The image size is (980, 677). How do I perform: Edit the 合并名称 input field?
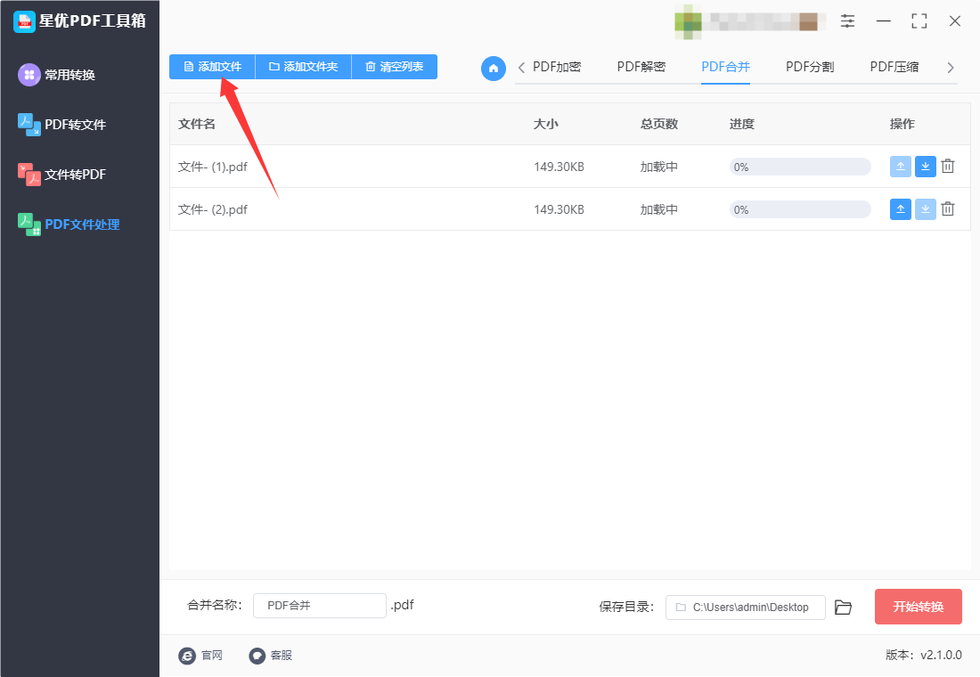click(x=319, y=606)
